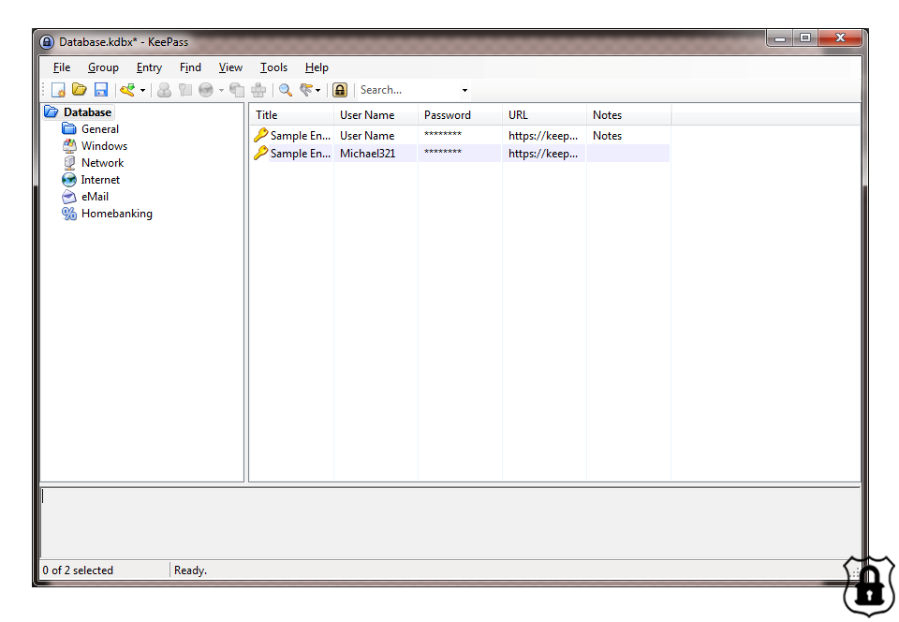Open the Tools menu
The height and width of the screenshot is (622, 899).
273,67
